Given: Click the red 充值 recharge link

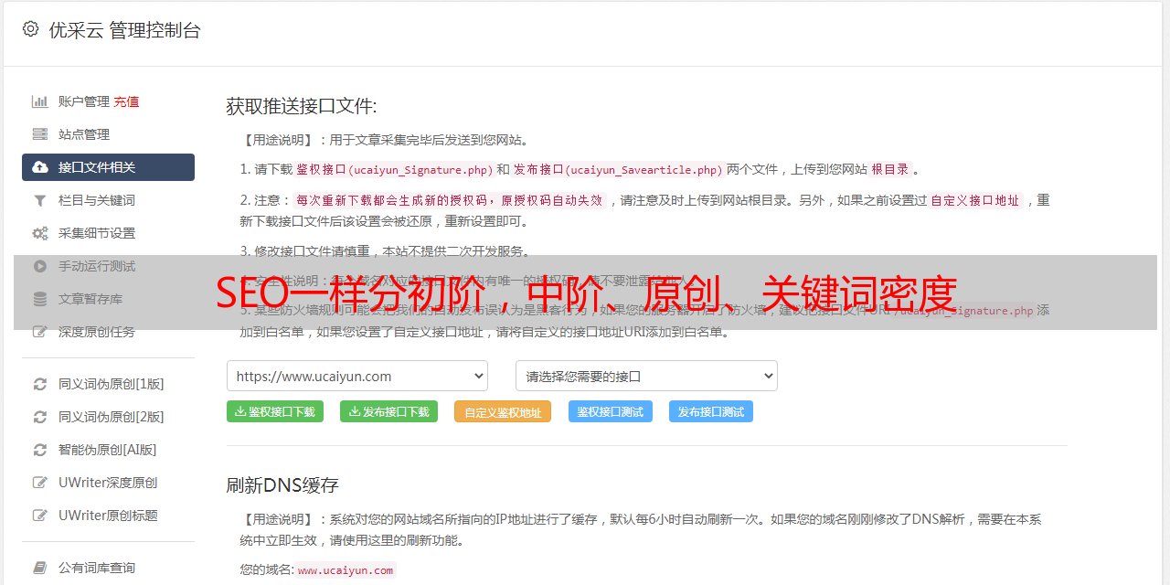Looking at the screenshot, I should tap(127, 101).
